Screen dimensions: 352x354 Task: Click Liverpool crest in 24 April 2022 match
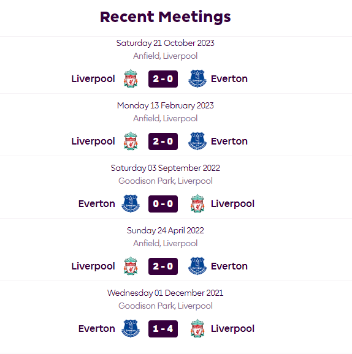(x=131, y=266)
